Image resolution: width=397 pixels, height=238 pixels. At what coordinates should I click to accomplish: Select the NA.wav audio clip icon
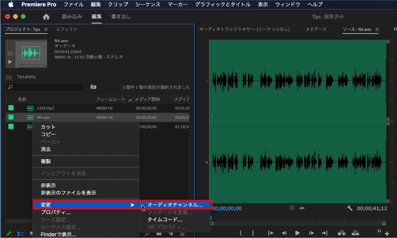pyautogui.click(x=30, y=118)
